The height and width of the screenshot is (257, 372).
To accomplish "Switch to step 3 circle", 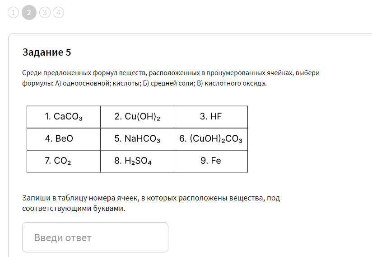I will click(x=45, y=12).
